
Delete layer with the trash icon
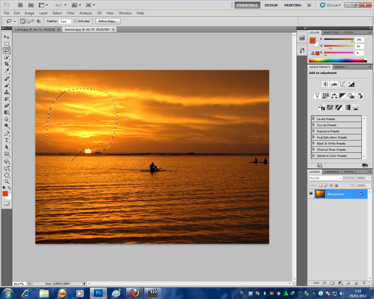(364, 283)
